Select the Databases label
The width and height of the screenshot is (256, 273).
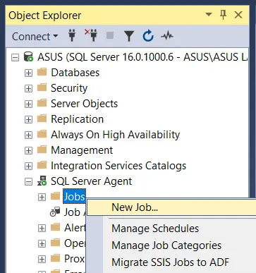point(75,73)
